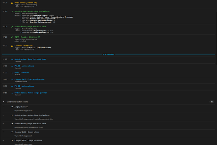217x145 pixels.
Task: Click green checkmark next to MQTT Reload
Action: point(12,37)
